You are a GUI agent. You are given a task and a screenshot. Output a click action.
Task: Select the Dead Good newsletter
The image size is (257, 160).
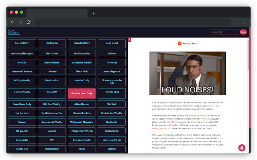pos(112,44)
